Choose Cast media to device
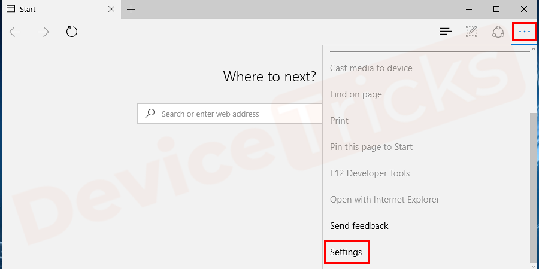This screenshot has height=269, width=539. (371, 68)
